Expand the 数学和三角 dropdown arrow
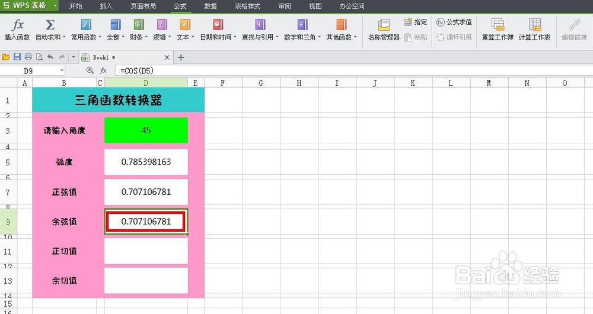Image resolution: width=593 pixels, height=314 pixels. pyautogui.click(x=319, y=37)
